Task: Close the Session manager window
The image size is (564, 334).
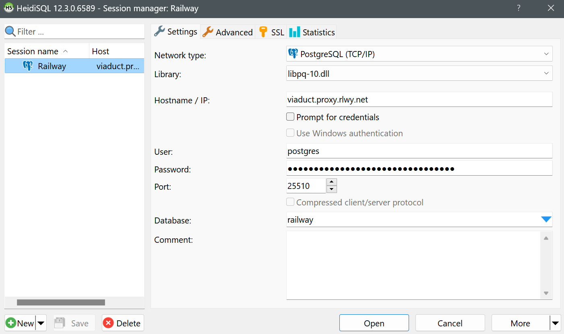Action: [551, 8]
